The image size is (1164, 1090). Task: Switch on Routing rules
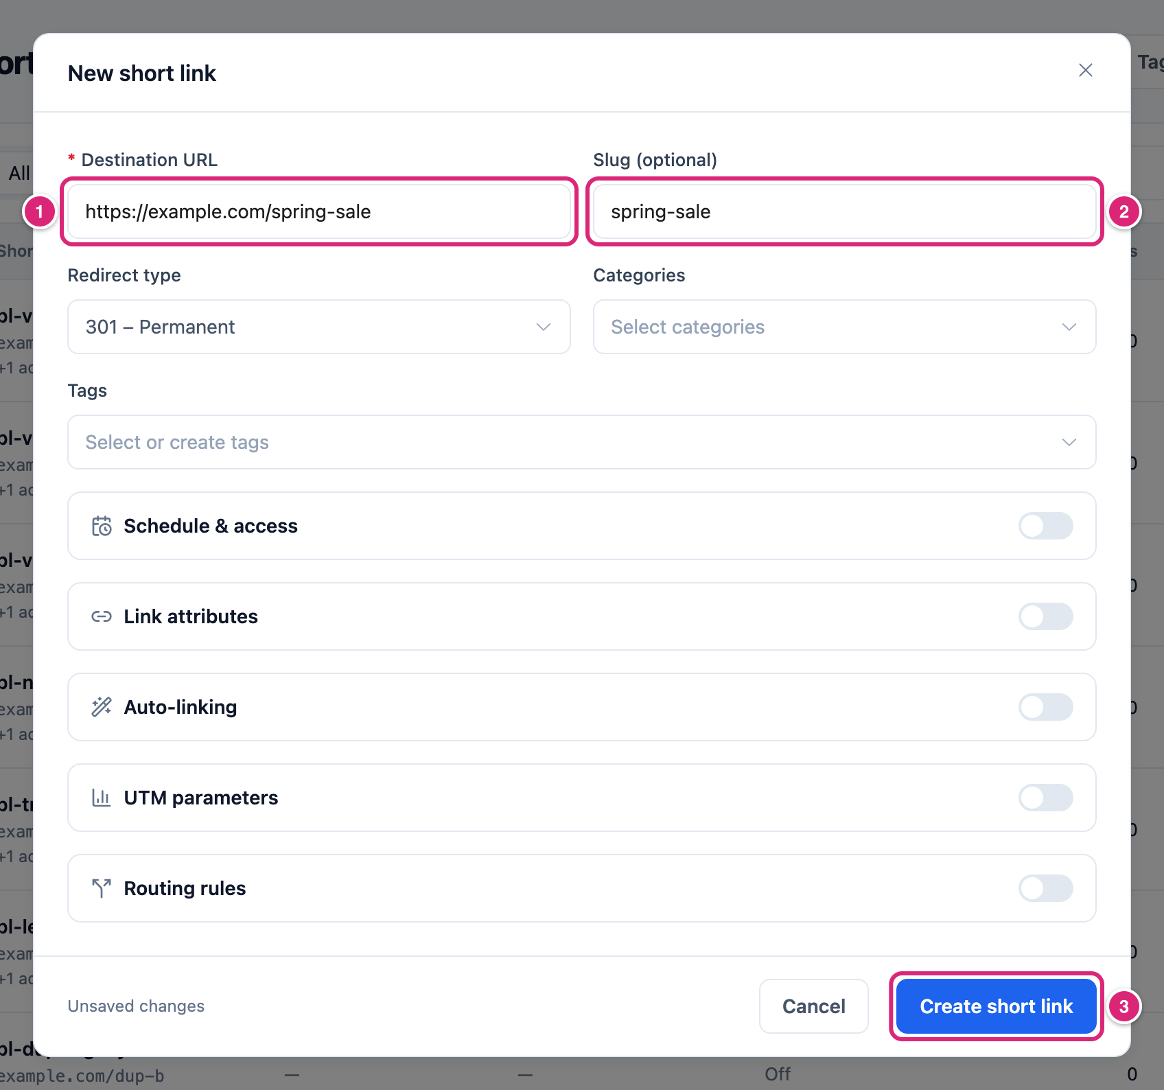(x=1045, y=888)
